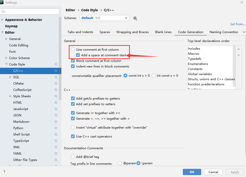Screen dimensions: 246x177
Task: Click the copy icon beside the Python item
Action: (x=56, y=128)
